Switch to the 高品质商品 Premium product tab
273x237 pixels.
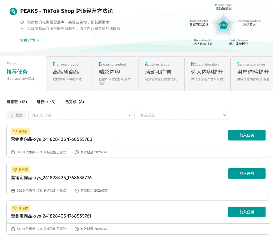[69, 73]
